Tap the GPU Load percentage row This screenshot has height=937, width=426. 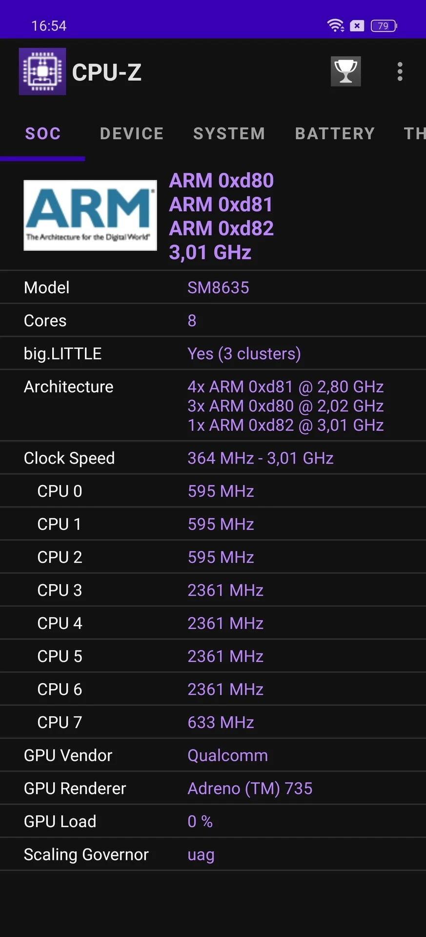click(213, 821)
